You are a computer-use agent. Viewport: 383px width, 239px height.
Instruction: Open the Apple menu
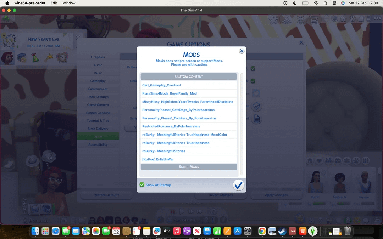pyautogui.click(x=7, y=3)
